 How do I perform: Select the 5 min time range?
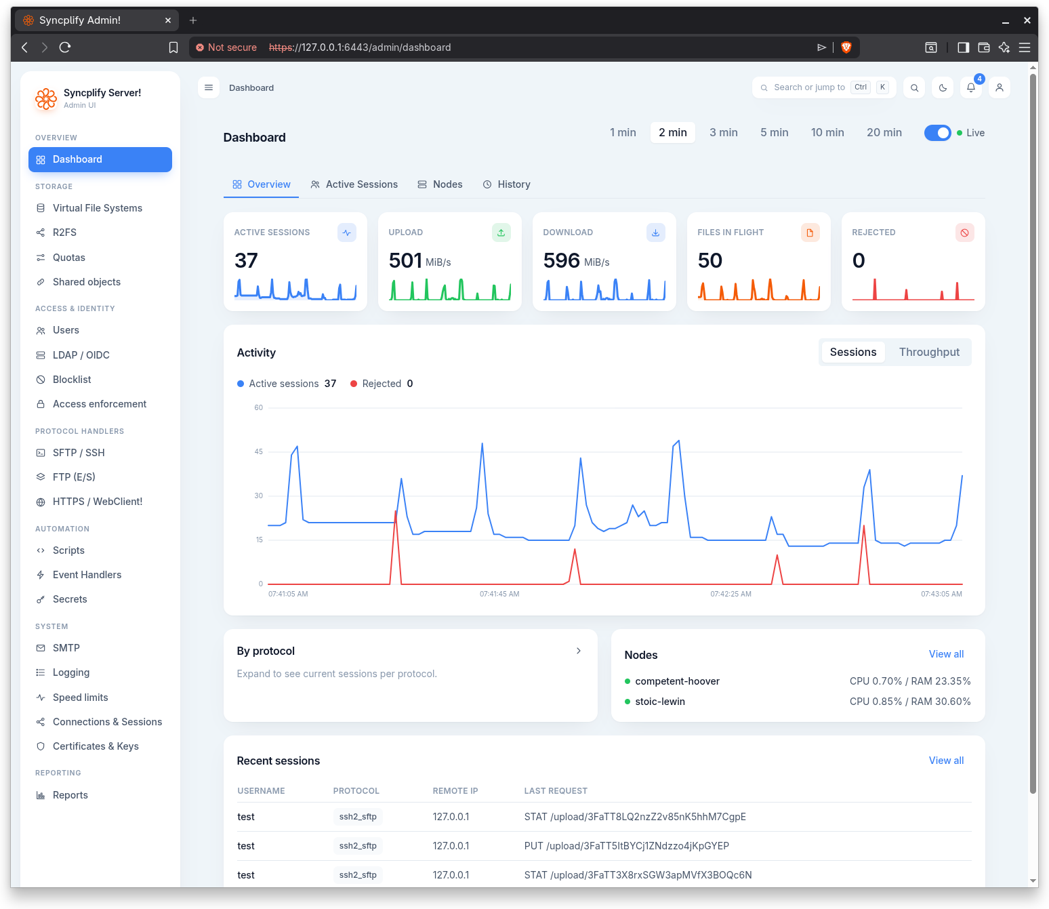(x=774, y=132)
